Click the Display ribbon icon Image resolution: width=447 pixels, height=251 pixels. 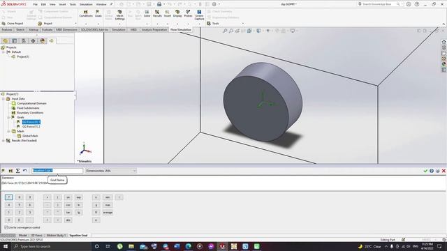(177, 13)
